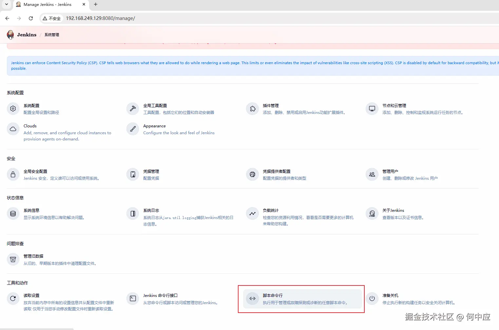This screenshot has width=499, height=330.
Task: Click the 系统配置 gear icon
Action: click(13, 109)
